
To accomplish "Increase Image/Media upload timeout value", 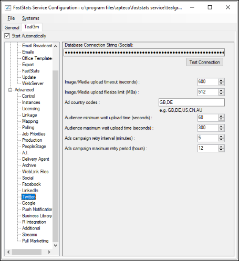I will (221, 80).
